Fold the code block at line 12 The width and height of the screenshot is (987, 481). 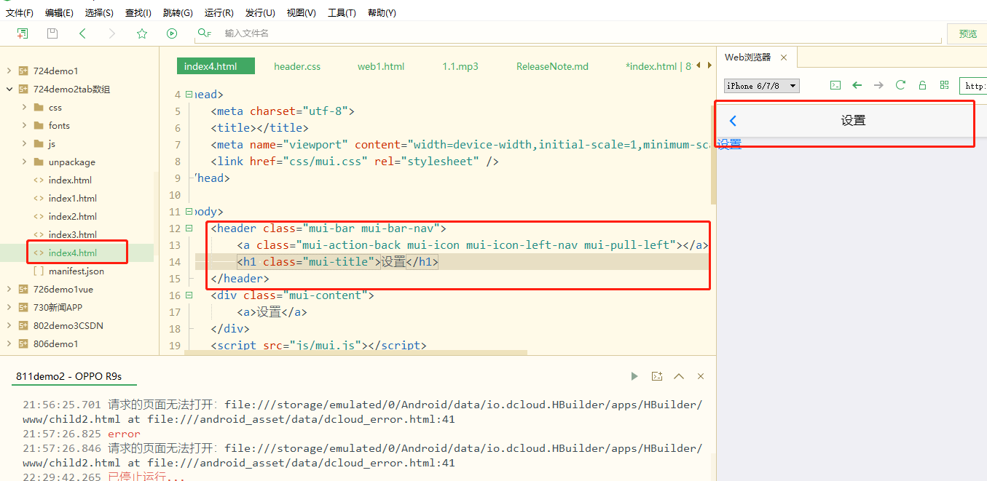pyautogui.click(x=189, y=228)
